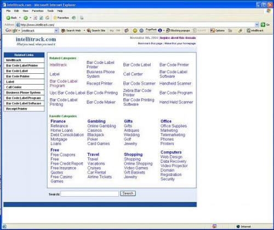This screenshot has width=274, height=230.
Task: Open the Google logo menu arrow
Action: 19,31
